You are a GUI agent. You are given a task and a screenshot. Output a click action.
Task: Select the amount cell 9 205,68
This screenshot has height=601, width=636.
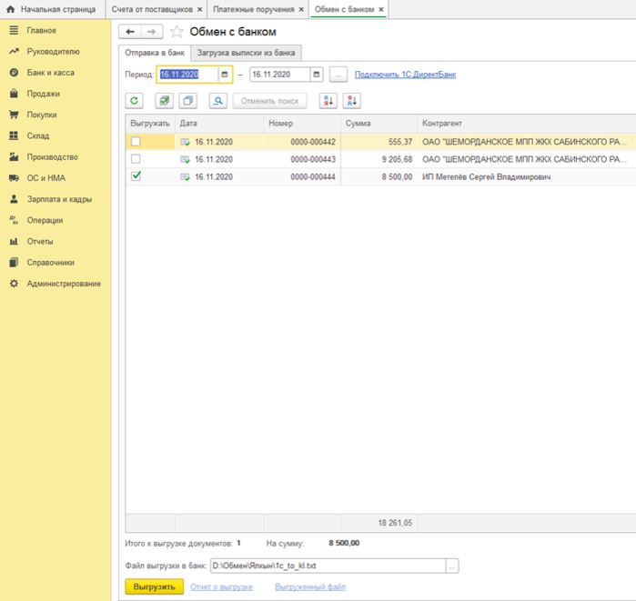coord(379,159)
